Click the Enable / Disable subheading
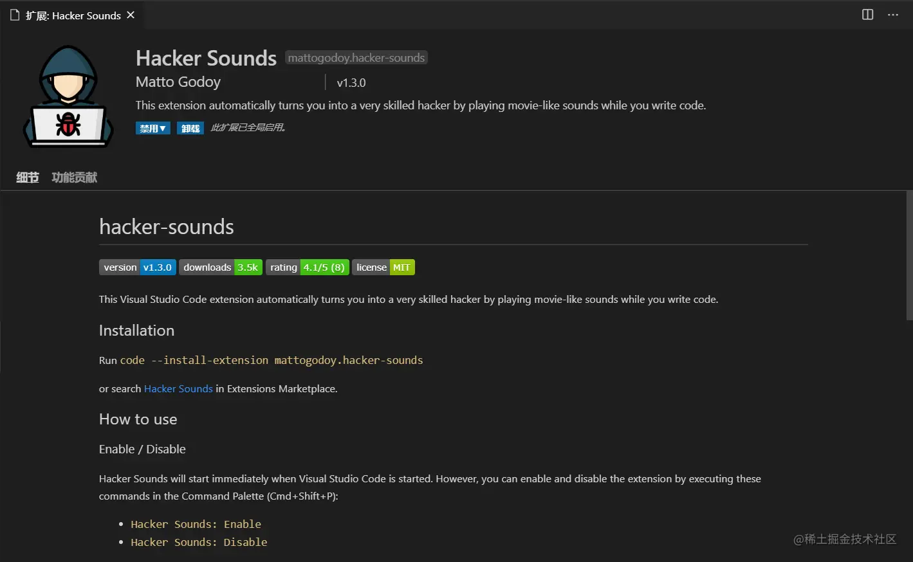The width and height of the screenshot is (913, 562). click(x=142, y=449)
